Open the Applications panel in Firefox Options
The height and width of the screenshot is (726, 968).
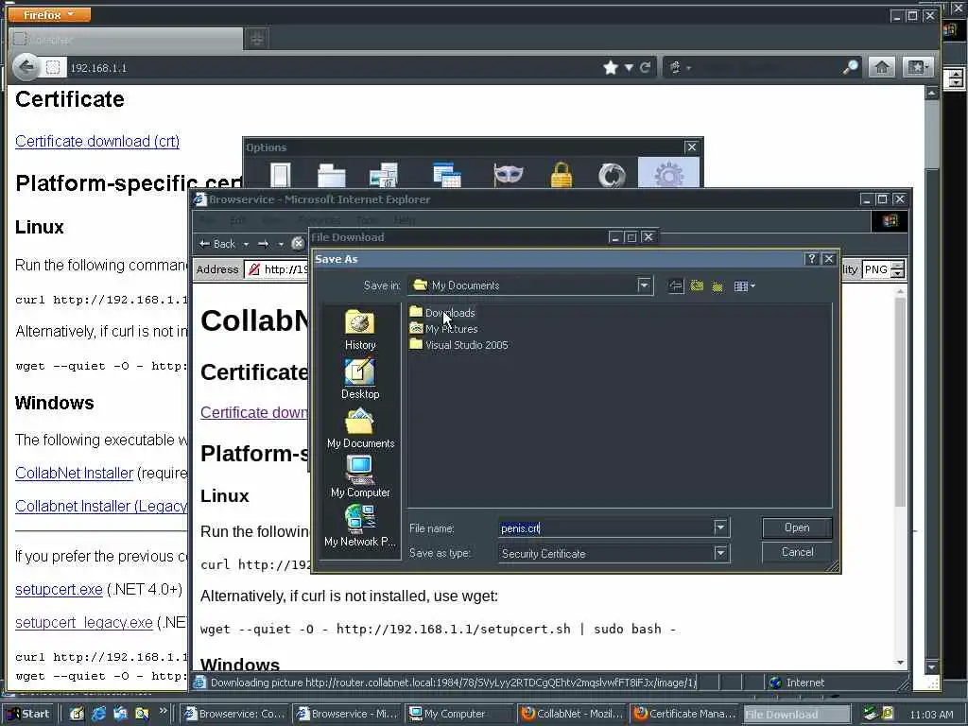(447, 174)
